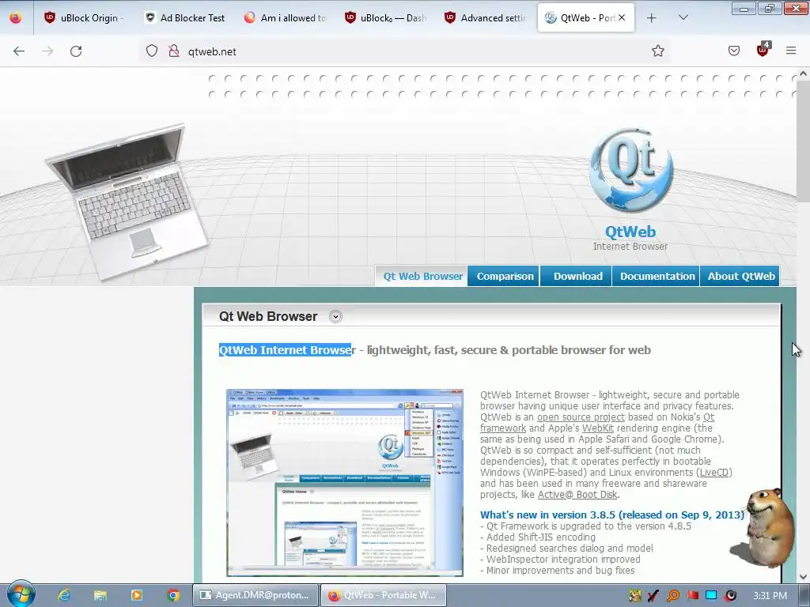Screen dimensions: 810x607
Task: Reload the current page
Action: tap(76, 51)
